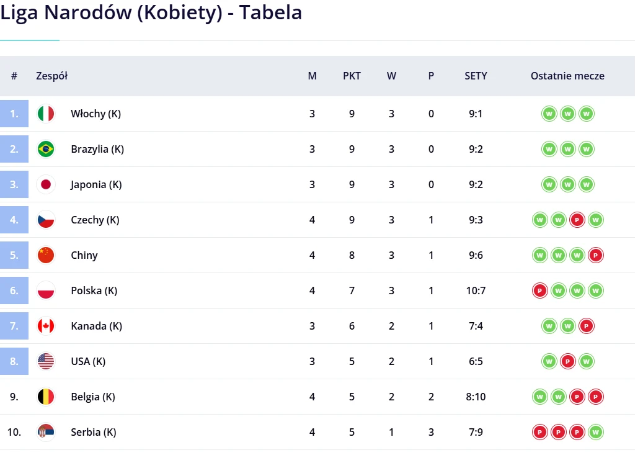Click the Japan flag icon
The width and height of the screenshot is (643, 455).
click(x=46, y=184)
